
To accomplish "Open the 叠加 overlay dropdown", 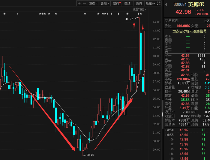I will pyautogui.click(x=105, y=3).
